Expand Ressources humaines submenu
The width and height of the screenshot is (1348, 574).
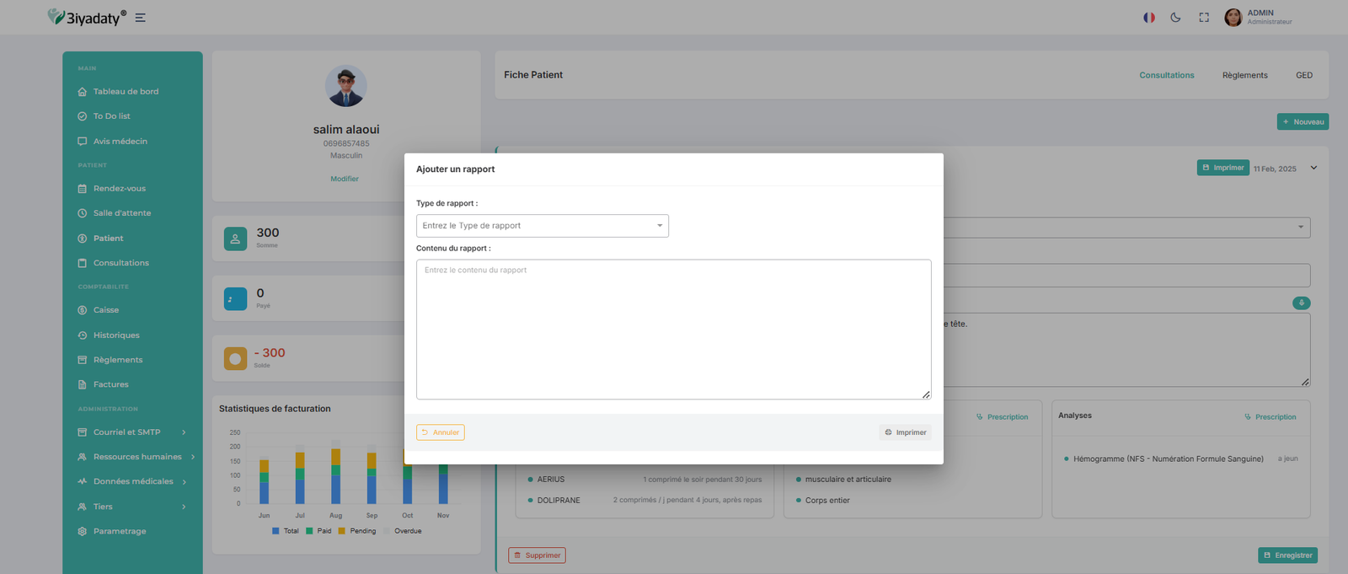tap(136, 457)
